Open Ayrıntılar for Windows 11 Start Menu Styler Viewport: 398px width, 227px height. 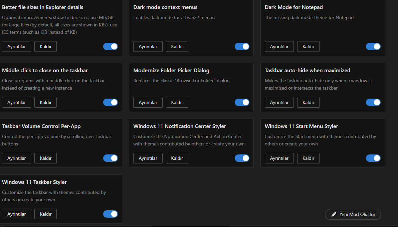pyautogui.click(x=279, y=158)
